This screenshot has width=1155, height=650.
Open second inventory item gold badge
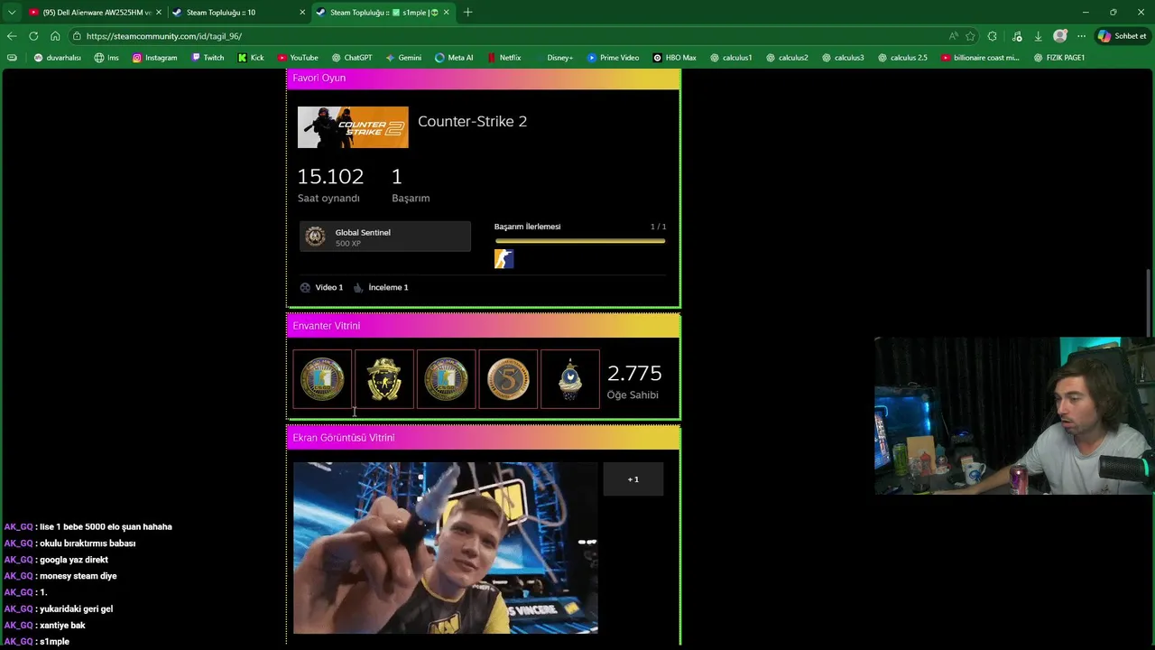click(384, 379)
